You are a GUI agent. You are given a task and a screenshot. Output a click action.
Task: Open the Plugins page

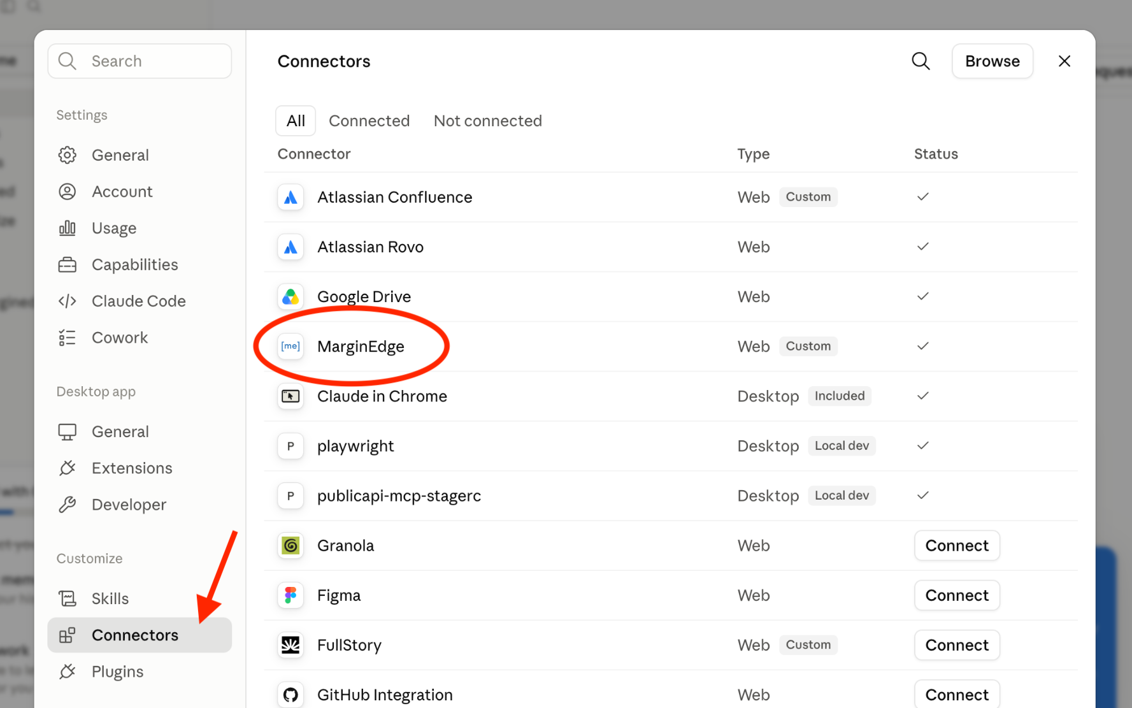click(x=140, y=672)
